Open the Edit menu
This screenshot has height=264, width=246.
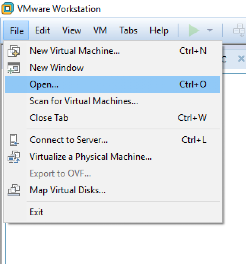coord(43,30)
